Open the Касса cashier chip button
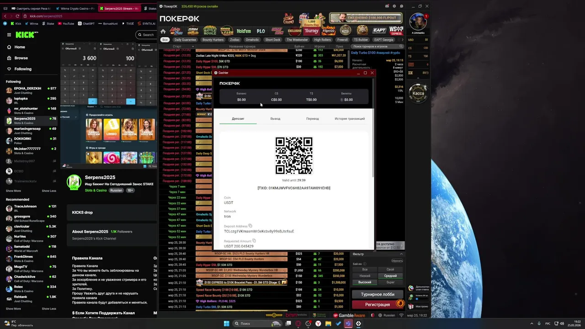The height and width of the screenshot is (329, 585). click(418, 93)
